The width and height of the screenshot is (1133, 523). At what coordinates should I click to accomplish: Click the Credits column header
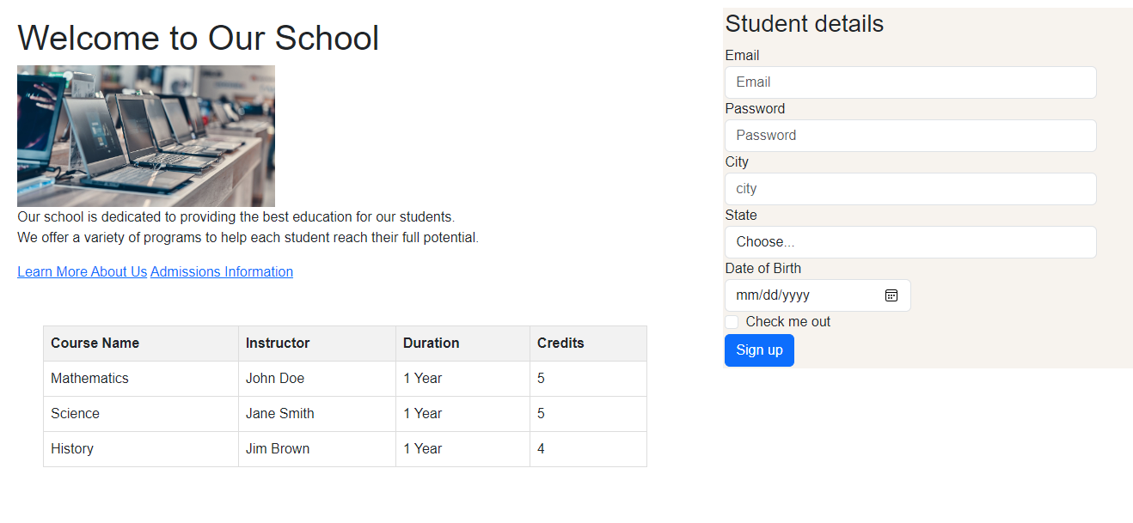pyautogui.click(x=560, y=344)
